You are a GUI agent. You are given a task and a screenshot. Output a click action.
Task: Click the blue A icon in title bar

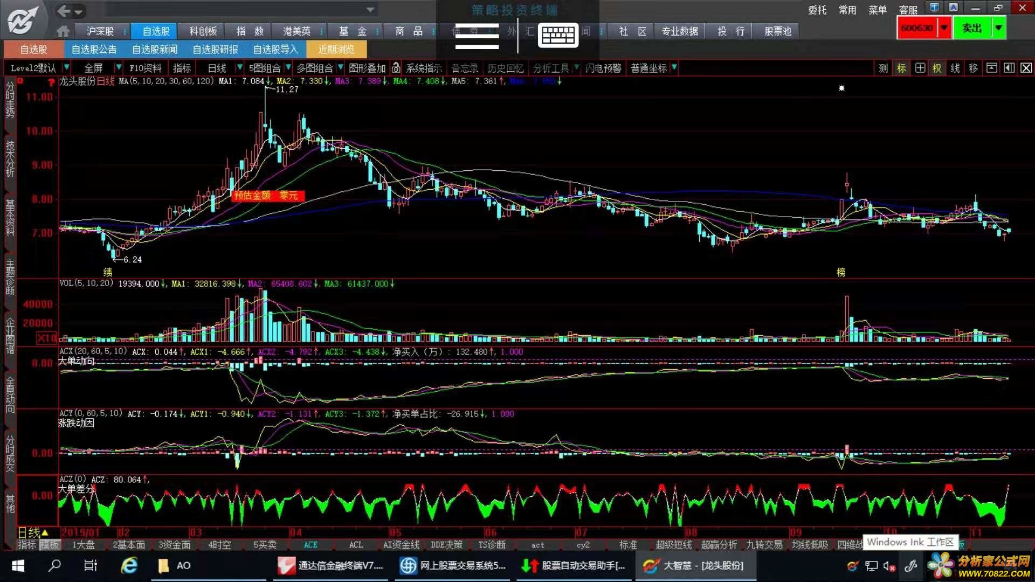click(x=953, y=8)
